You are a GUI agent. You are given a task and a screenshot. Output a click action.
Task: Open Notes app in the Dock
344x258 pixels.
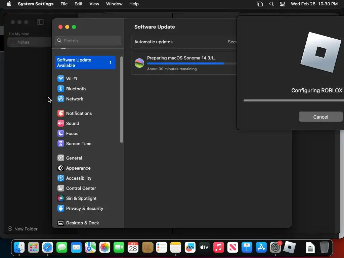click(x=176, y=248)
